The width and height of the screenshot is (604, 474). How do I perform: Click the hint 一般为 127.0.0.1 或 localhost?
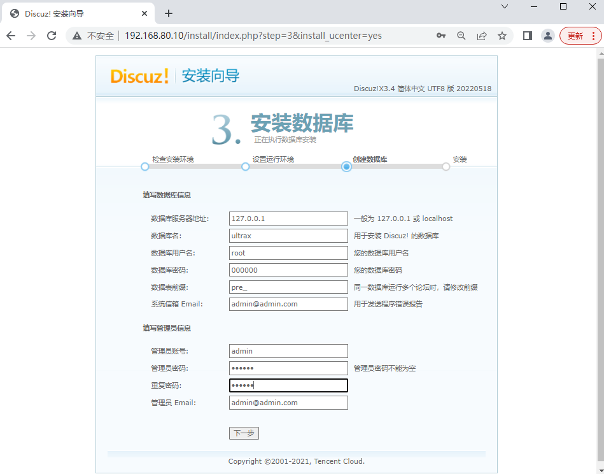point(404,219)
